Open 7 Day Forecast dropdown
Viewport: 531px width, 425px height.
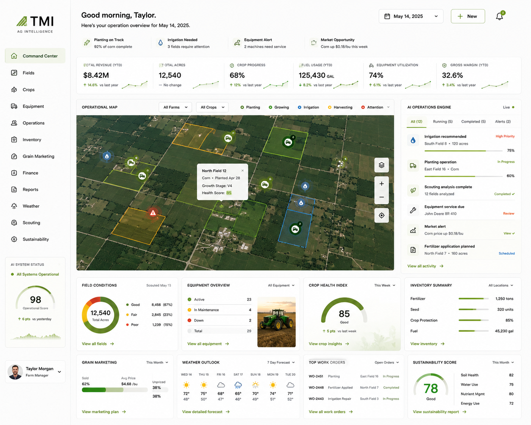pos(281,362)
